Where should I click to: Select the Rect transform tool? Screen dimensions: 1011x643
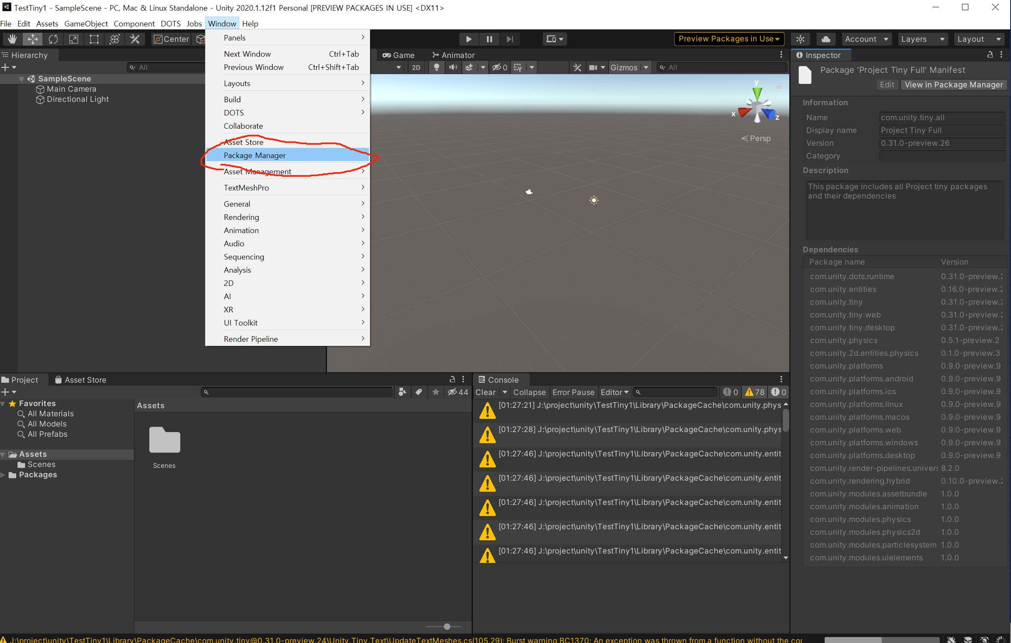tap(94, 39)
